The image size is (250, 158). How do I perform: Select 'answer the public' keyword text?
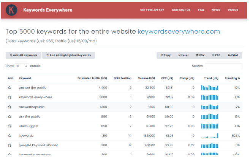33,88
